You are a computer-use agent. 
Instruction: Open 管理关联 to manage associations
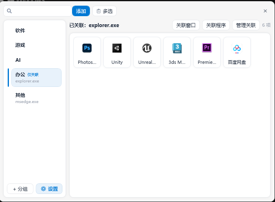tap(246, 25)
